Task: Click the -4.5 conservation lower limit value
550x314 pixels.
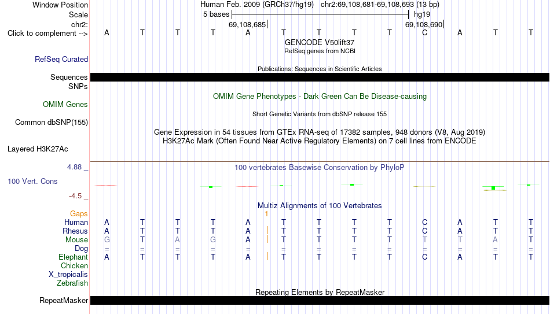Action: [x=75, y=196]
